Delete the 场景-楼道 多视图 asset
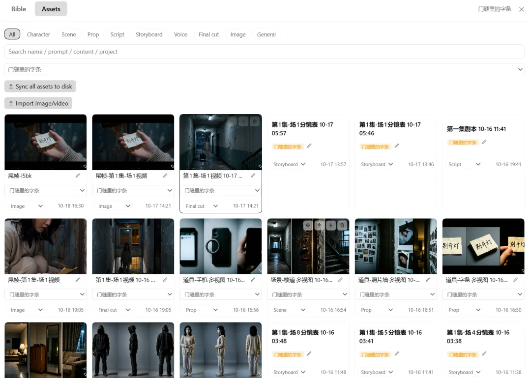The image size is (531, 378). tap(342, 225)
